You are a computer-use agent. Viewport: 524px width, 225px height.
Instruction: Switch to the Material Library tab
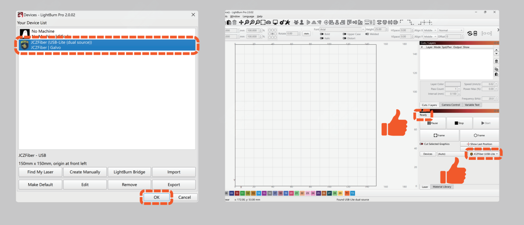[442, 187]
